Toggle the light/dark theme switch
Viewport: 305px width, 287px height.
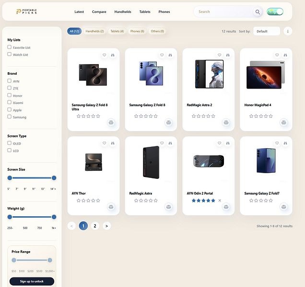(275, 11)
